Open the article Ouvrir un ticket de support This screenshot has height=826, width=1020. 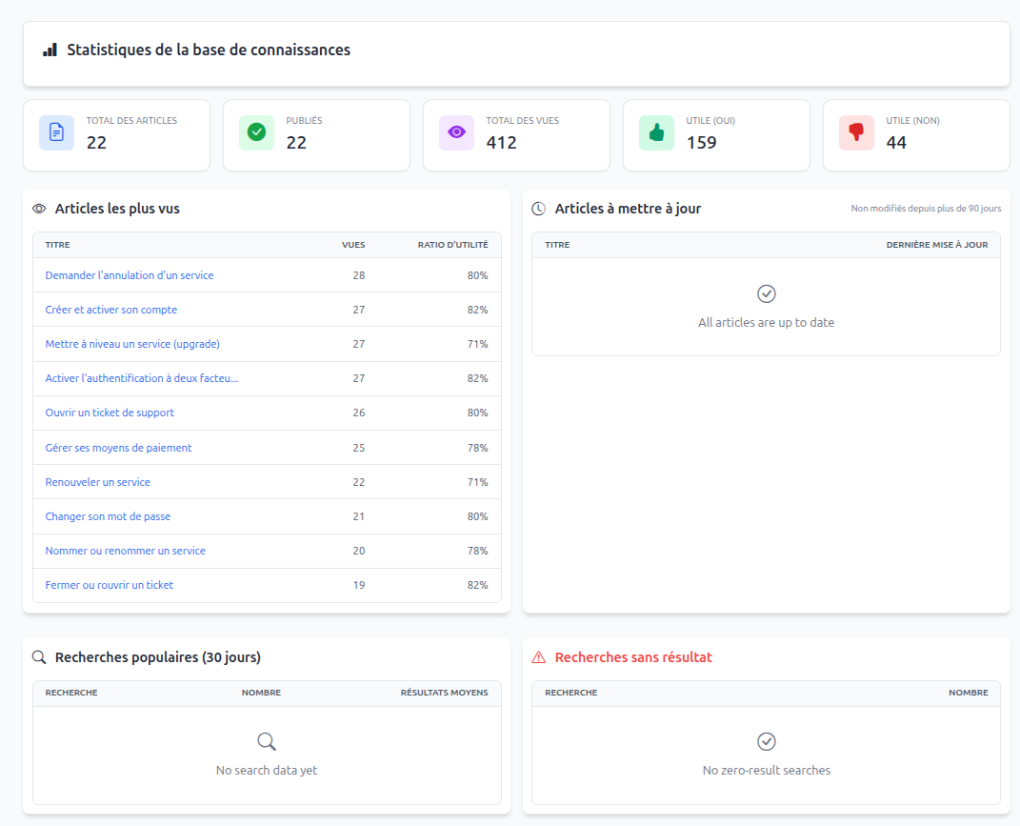(x=110, y=413)
